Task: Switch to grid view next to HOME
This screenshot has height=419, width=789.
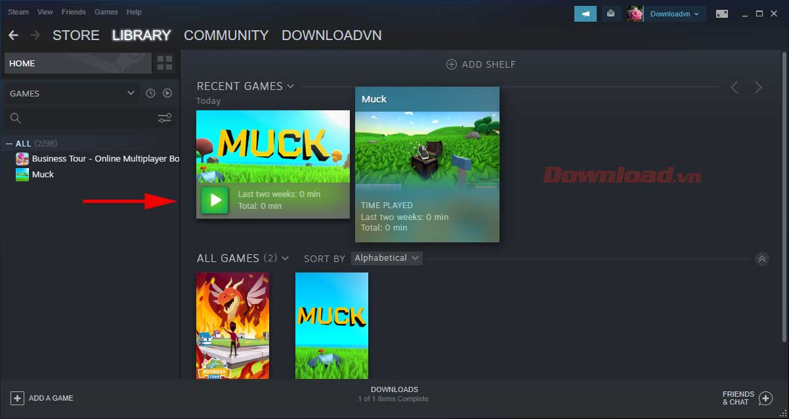Action: pyautogui.click(x=165, y=63)
